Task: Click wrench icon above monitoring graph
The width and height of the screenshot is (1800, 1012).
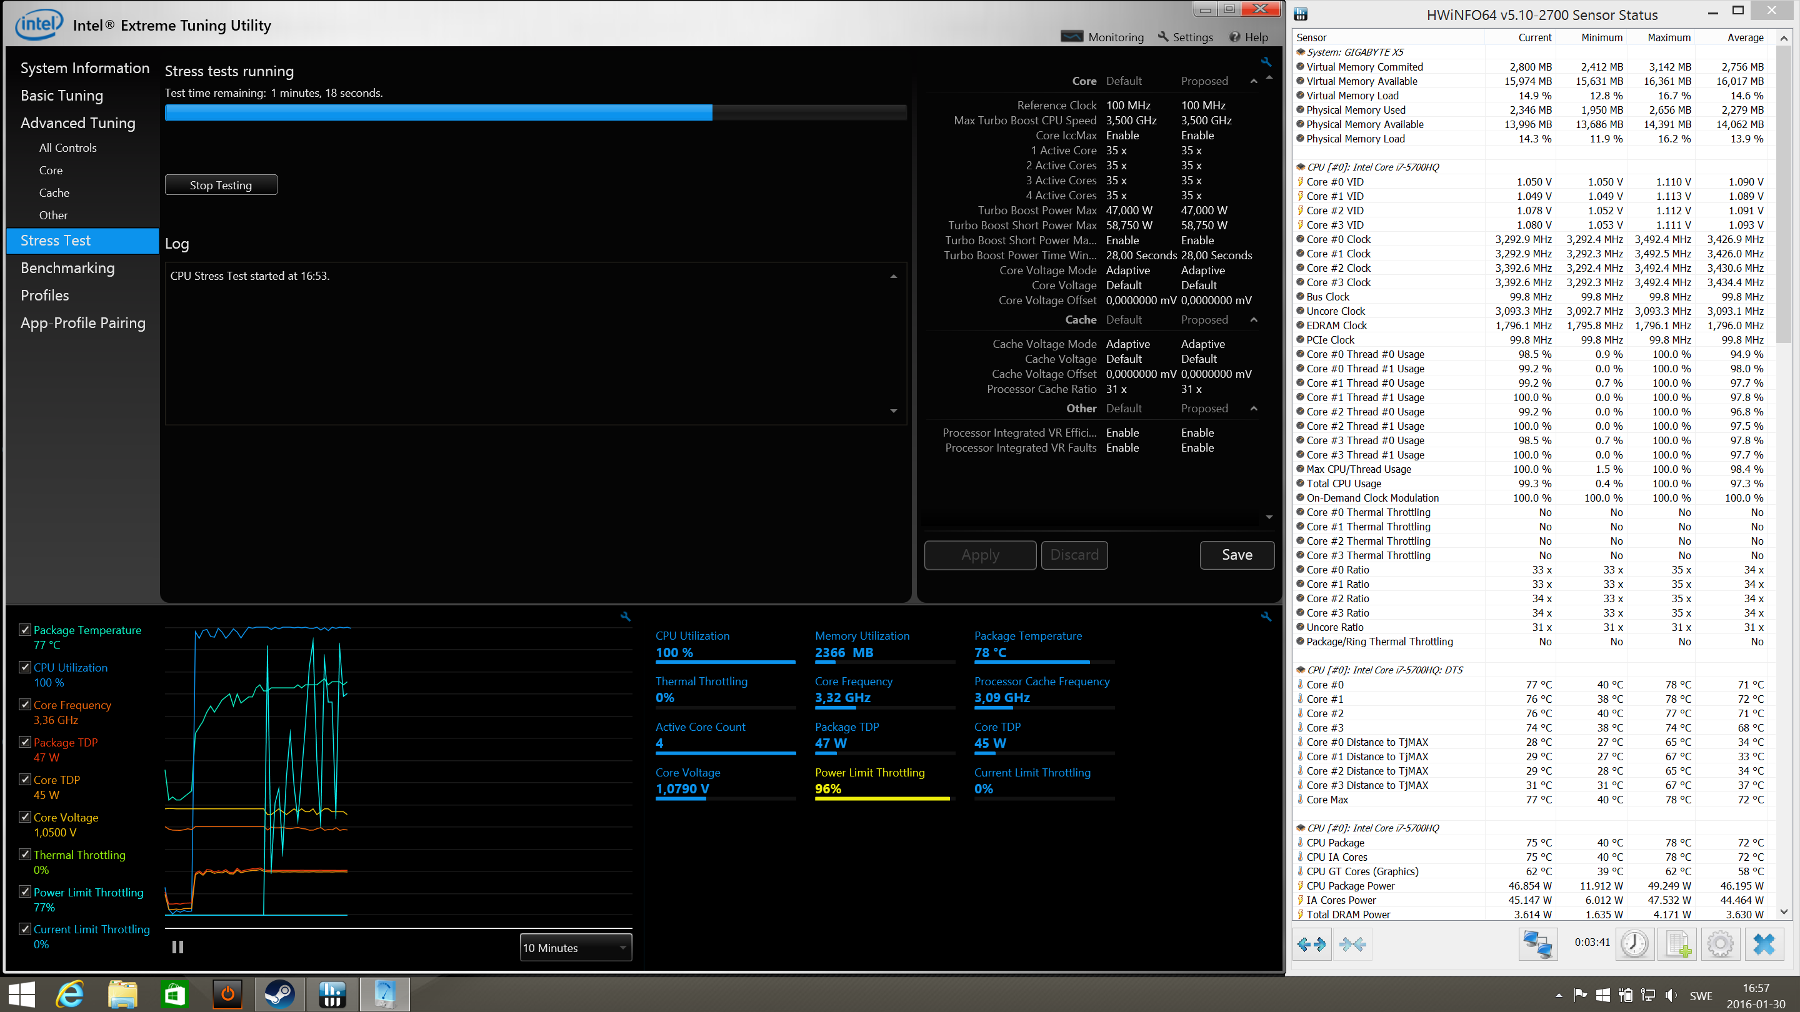Action: click(x=626, y=616)
